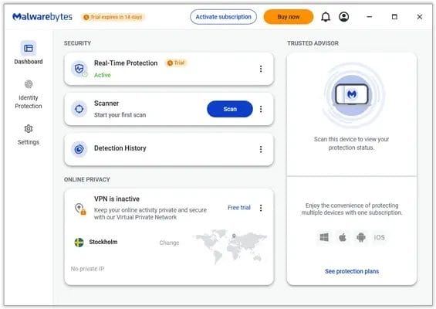
Task: Open the notifications bell icon
Action: (326, 17)
